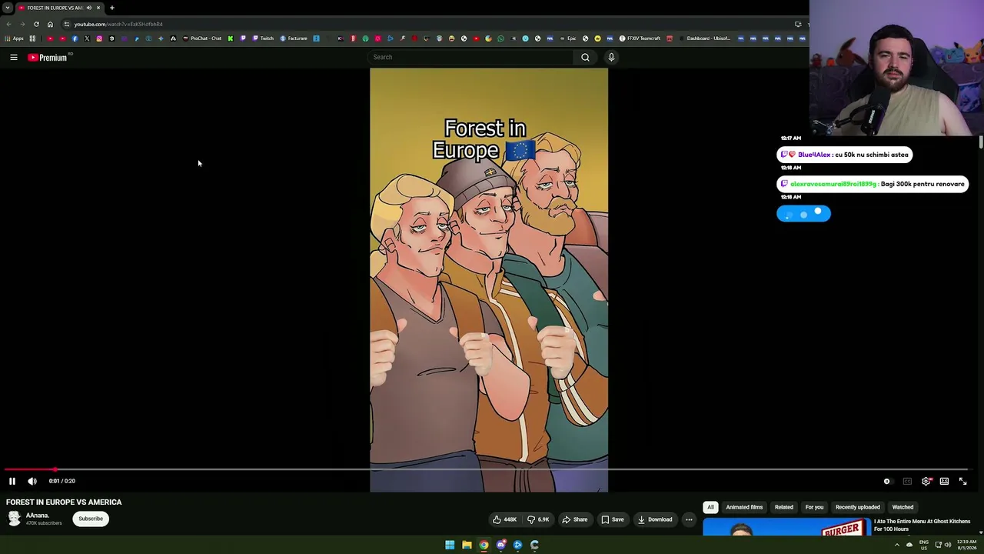This screenshot has width=984, height=554.
Task: Select the Recently uploaded chip
Action: tap(858, 507)
